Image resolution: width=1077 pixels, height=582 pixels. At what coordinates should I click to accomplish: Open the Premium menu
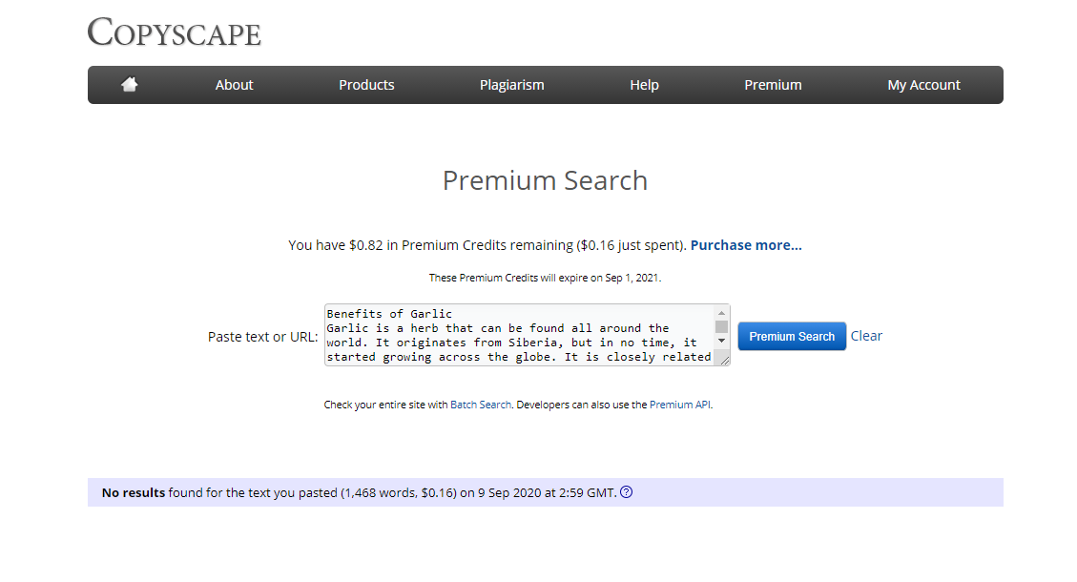(773, 85)
